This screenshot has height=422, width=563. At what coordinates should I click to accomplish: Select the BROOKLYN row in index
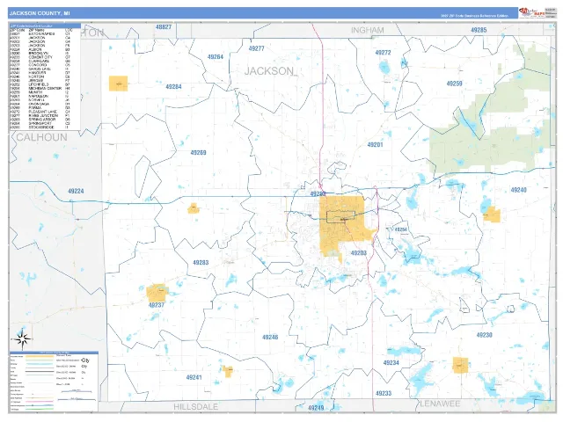point(41,53)
